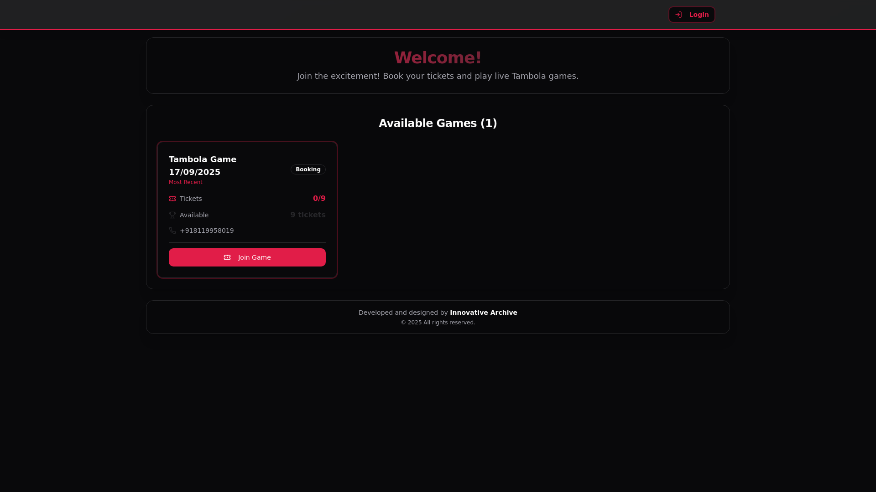Click the Join Game button
Screen dimensions: 876x492
coord(247,257)
